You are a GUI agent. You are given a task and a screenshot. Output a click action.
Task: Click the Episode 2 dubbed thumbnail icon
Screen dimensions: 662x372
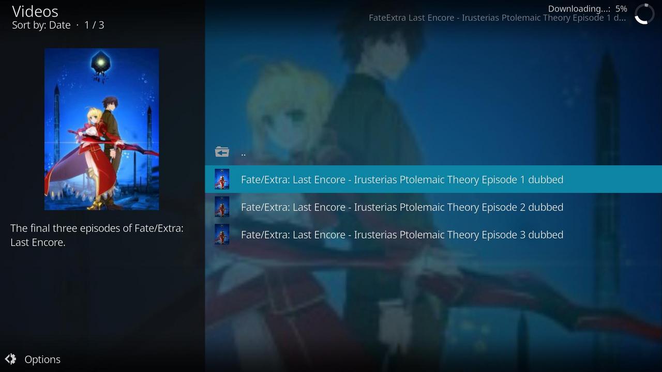coord(222,207)
